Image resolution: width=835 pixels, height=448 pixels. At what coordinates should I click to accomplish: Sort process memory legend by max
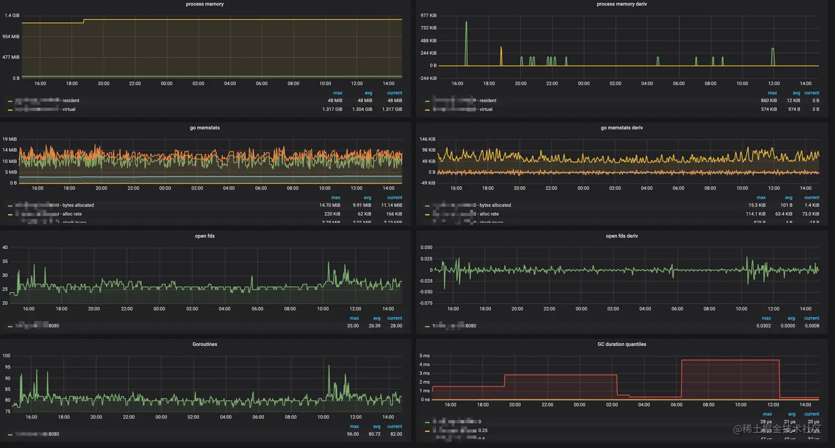tap(337, 93)
